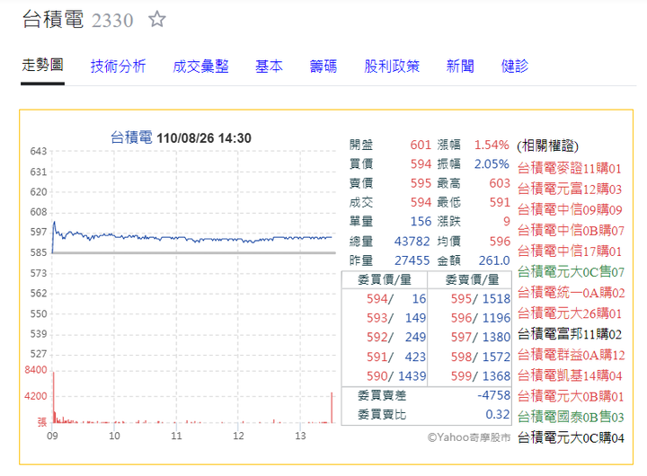Click the chart timestamp 110/08/26 14:30

204,138
